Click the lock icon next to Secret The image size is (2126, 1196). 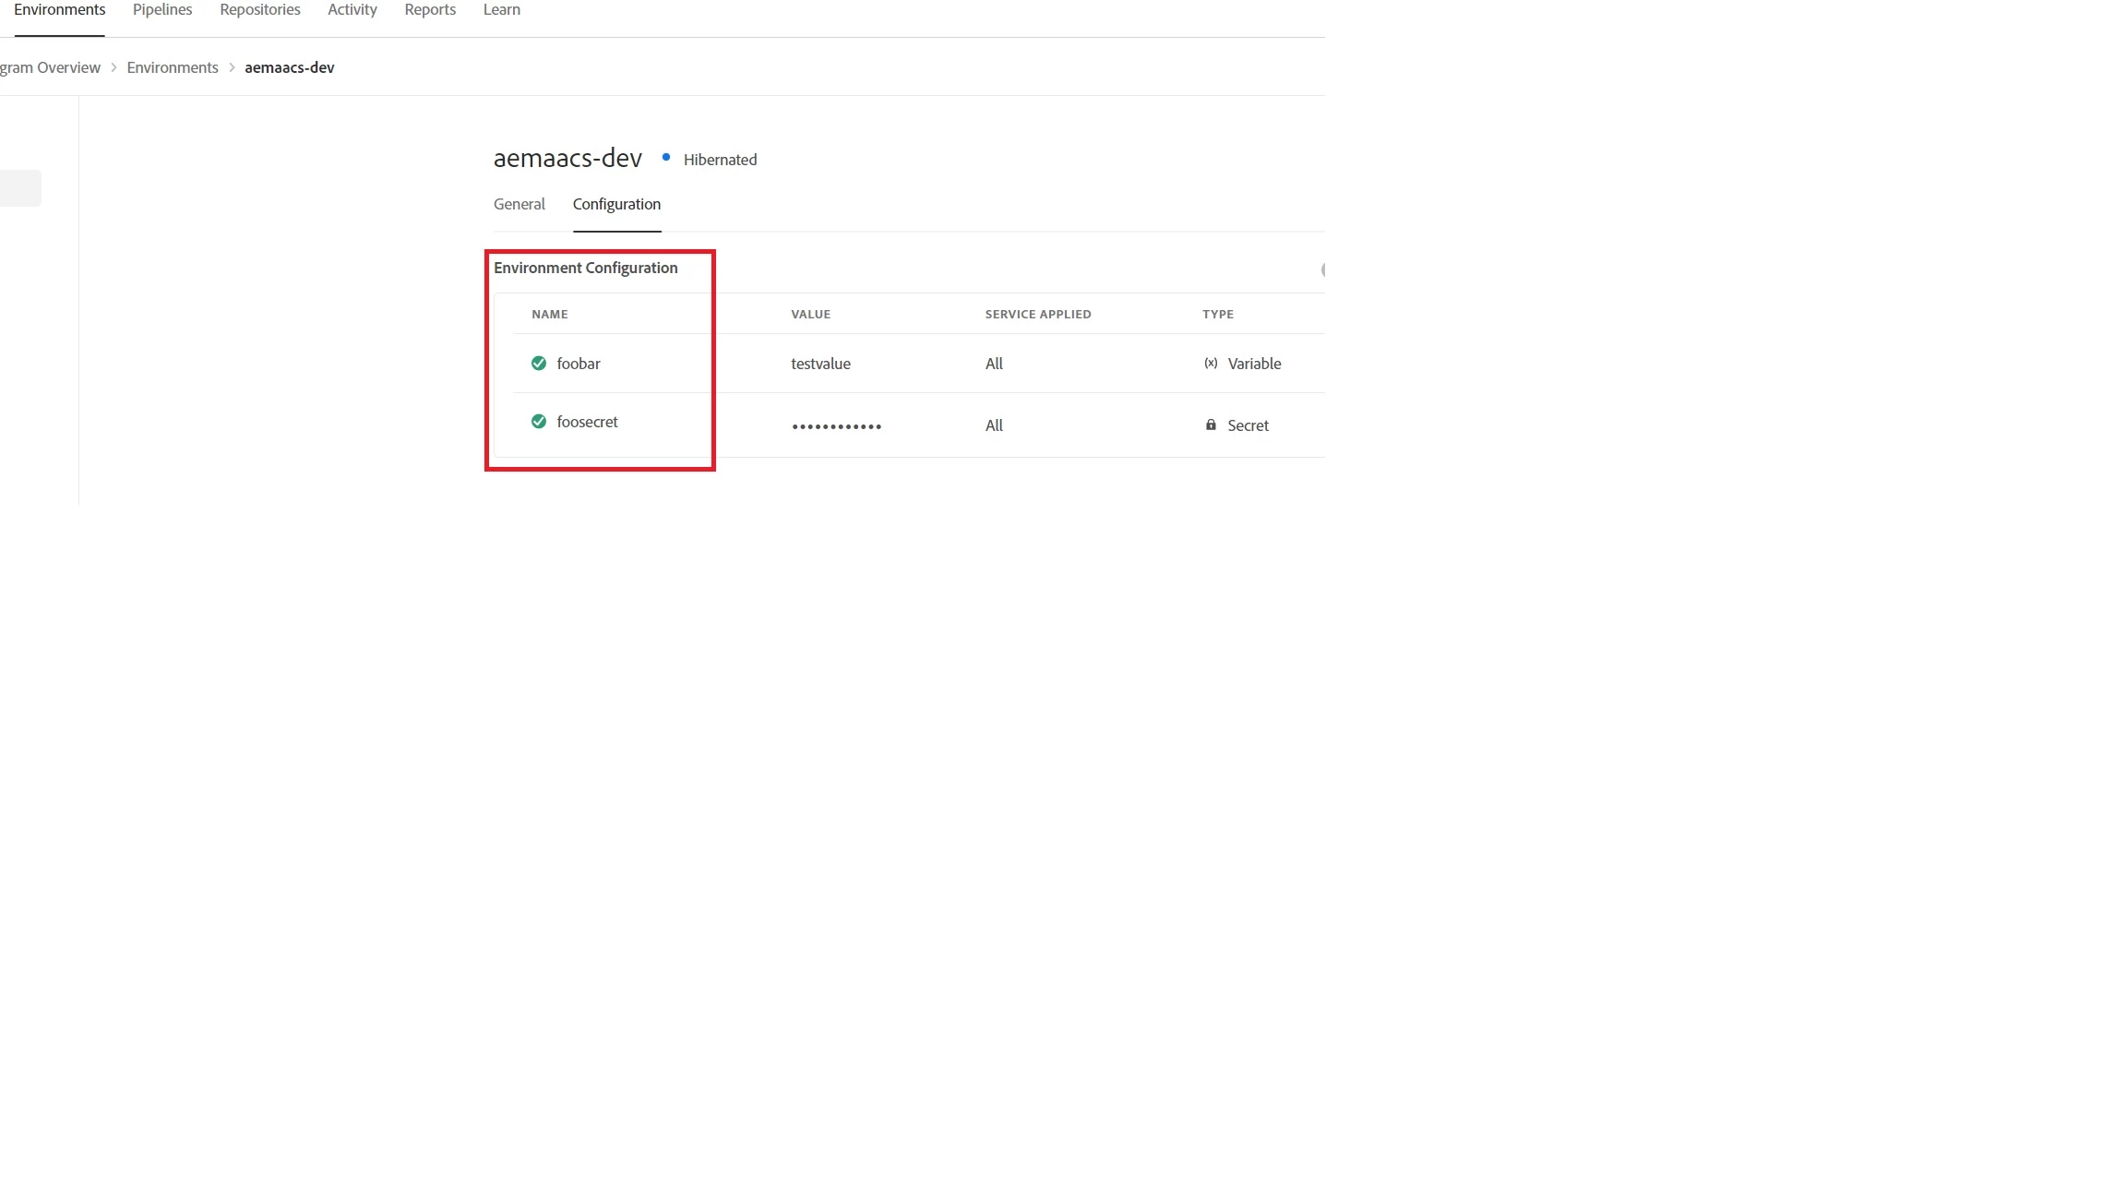click(x=1211, y=425)
